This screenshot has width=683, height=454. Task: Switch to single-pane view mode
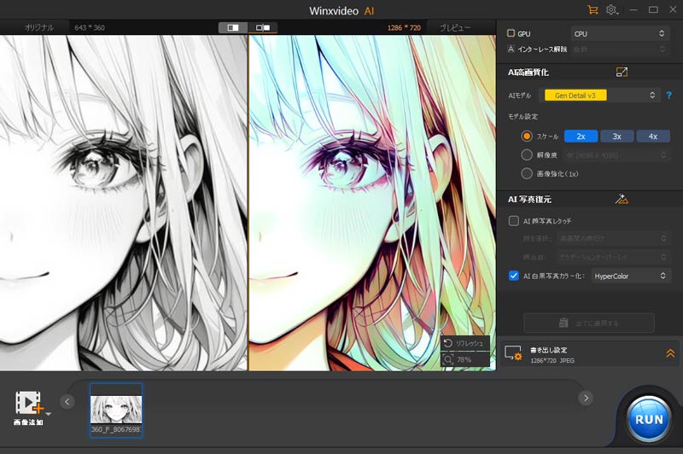point(233,28)
